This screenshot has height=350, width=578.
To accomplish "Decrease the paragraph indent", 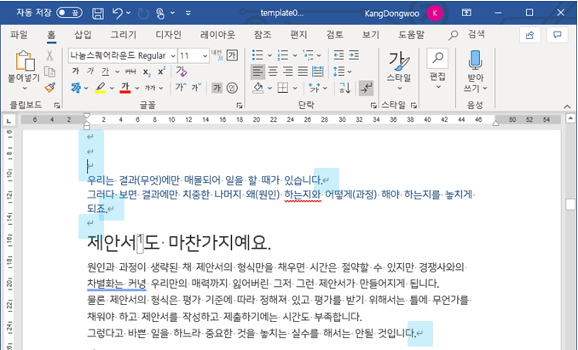I will (338, 55).
